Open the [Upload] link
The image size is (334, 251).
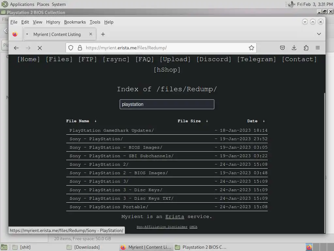point(175,59)
